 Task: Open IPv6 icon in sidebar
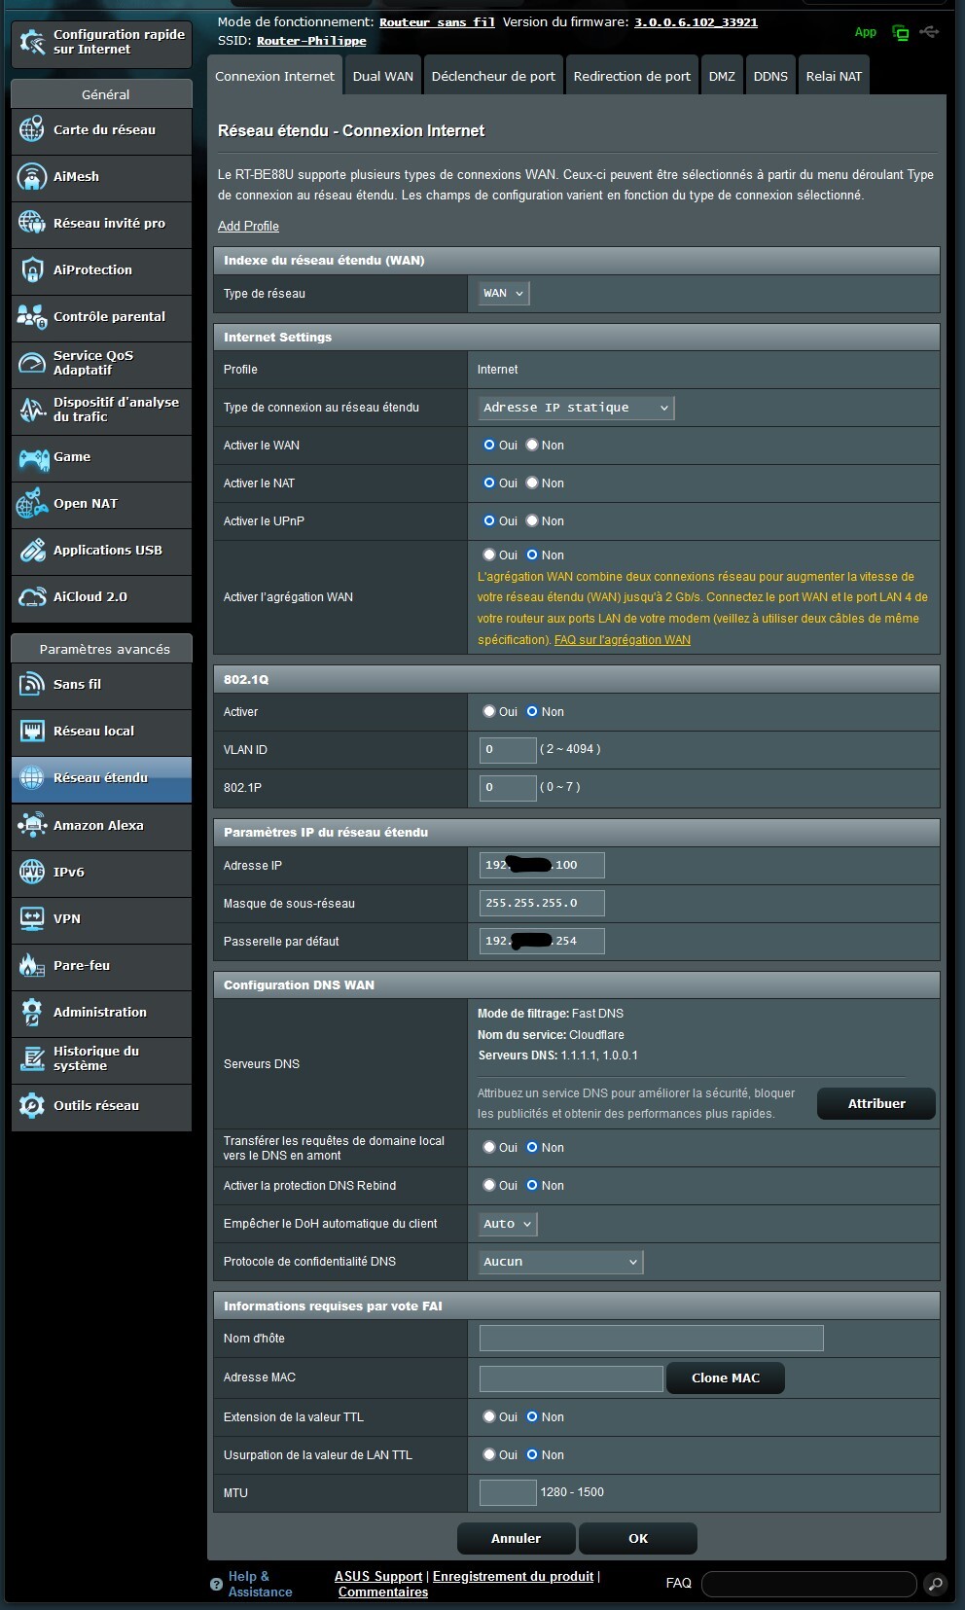pos(32,872)
